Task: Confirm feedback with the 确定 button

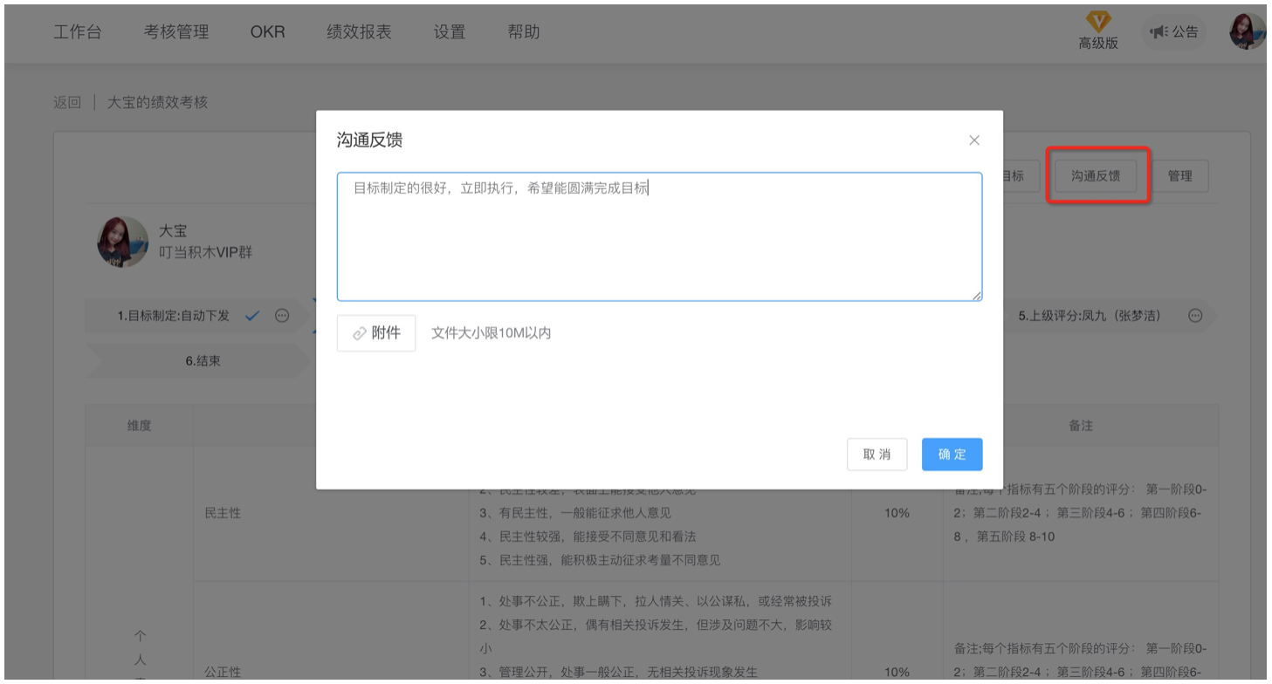Action: pyautogui.click(x=952, y=455)
